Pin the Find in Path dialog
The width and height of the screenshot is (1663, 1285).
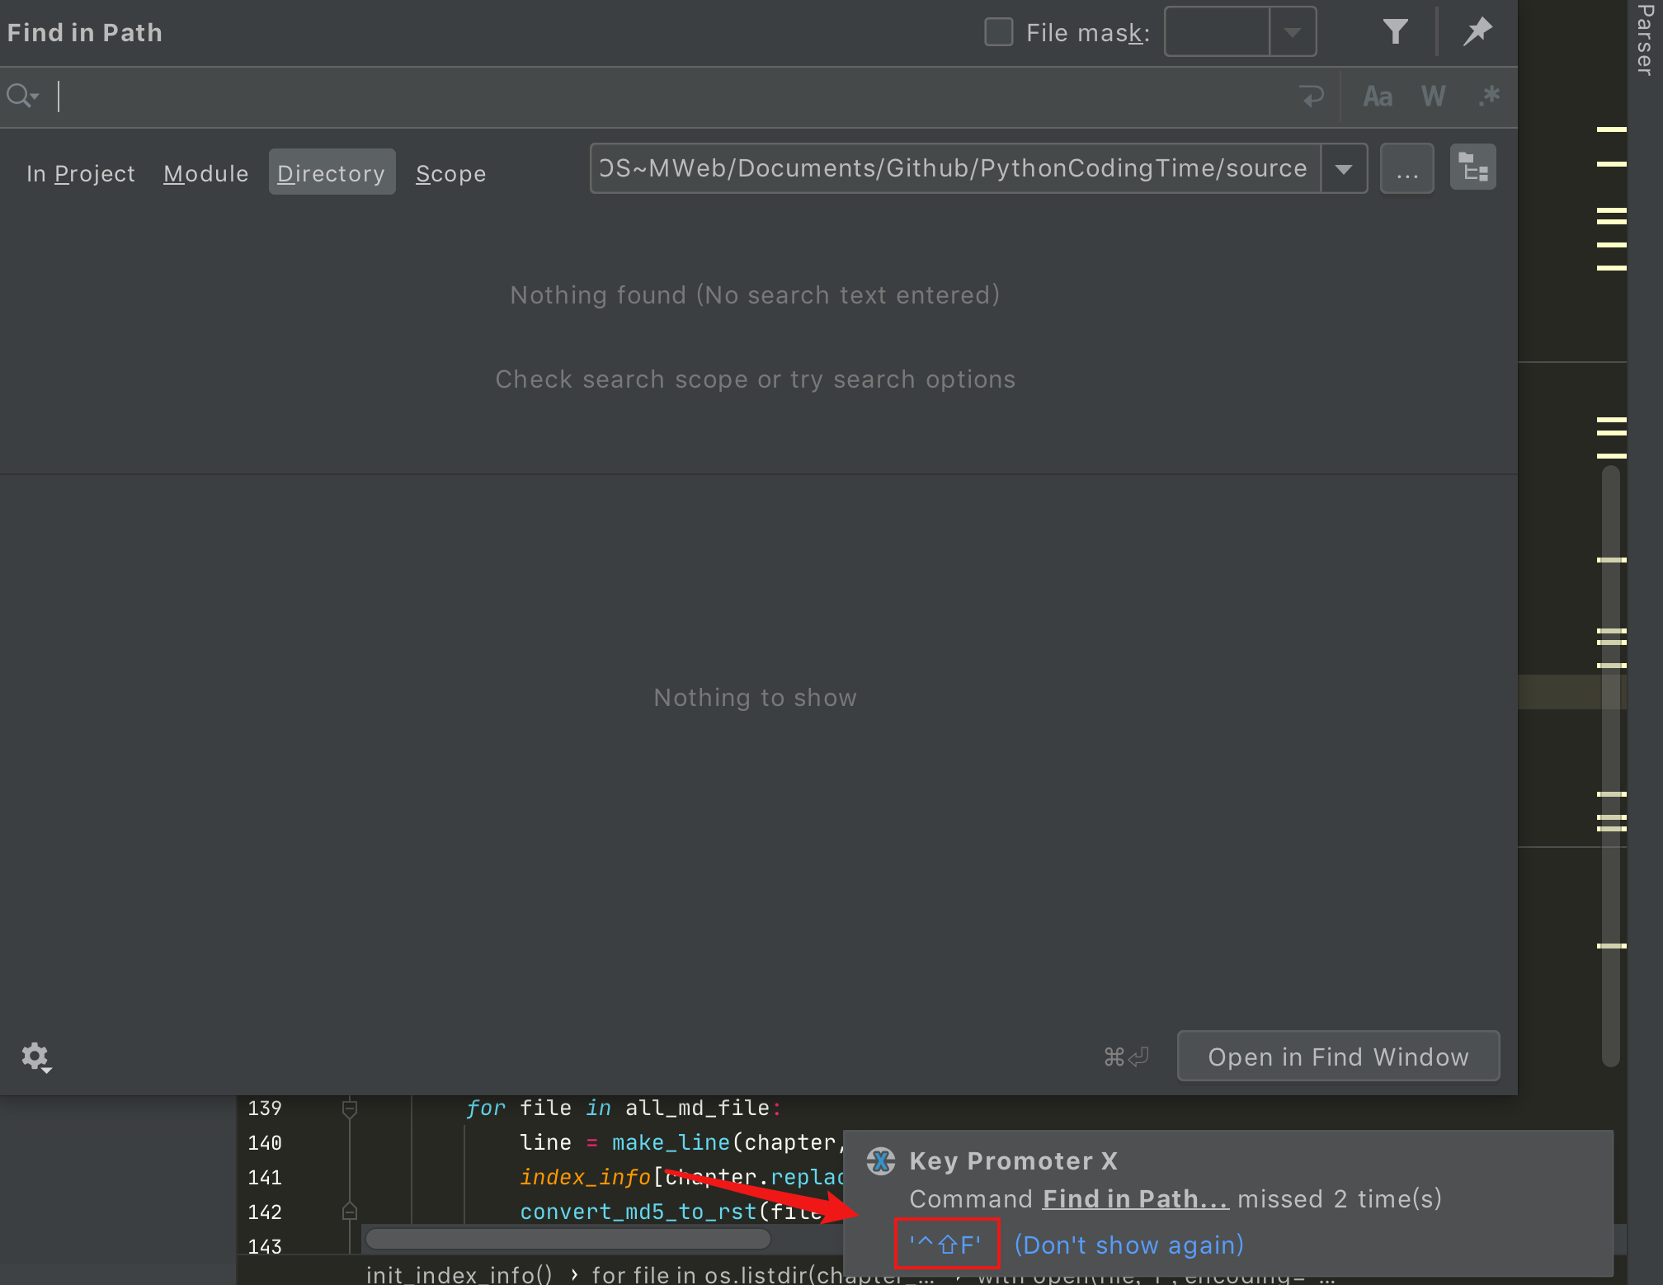coord(1477,31)
